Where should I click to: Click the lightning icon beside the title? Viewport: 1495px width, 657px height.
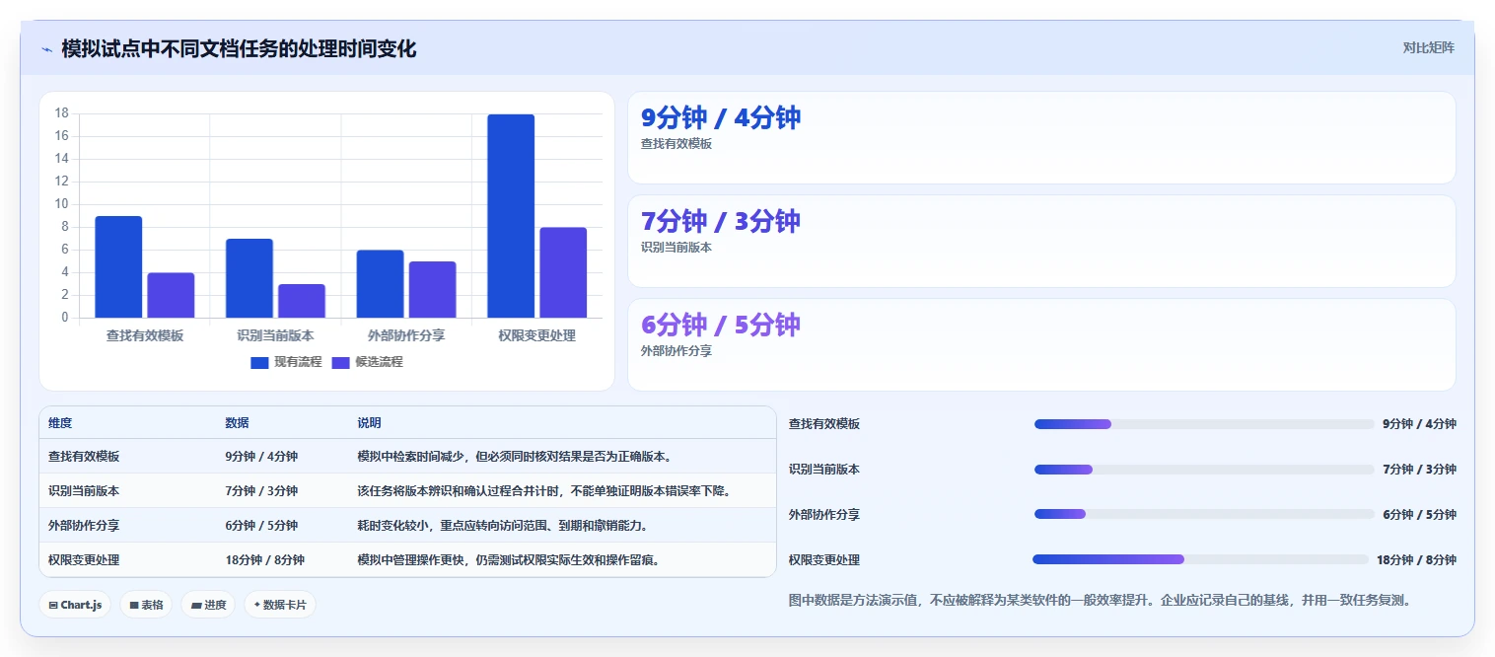(46, 49)
